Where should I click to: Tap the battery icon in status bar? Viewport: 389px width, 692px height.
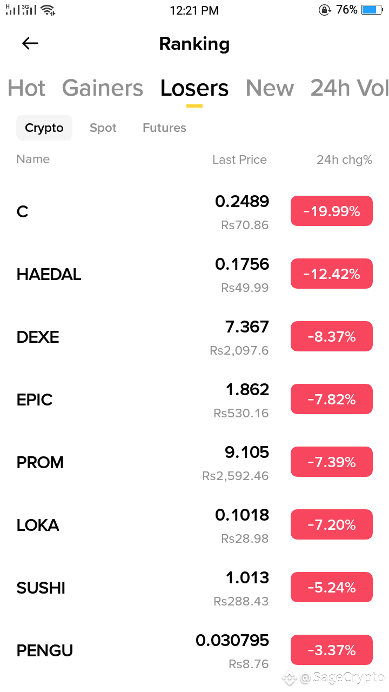pyautogui.click(x=372, y=10)
